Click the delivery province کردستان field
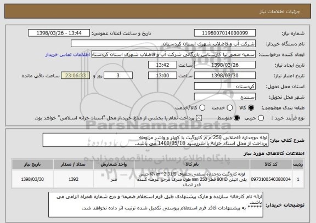This screenshot has height=223, width=316. (225, 87)
